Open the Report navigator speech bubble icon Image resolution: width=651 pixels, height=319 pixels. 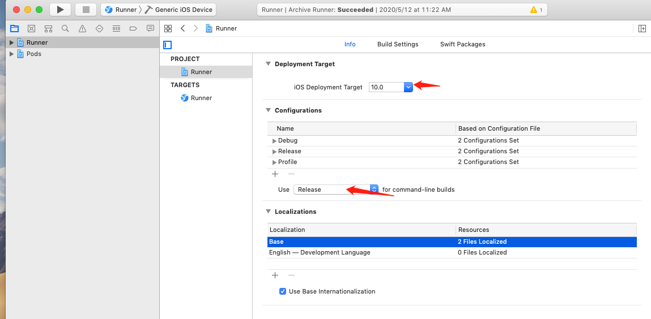coord(150,29)
